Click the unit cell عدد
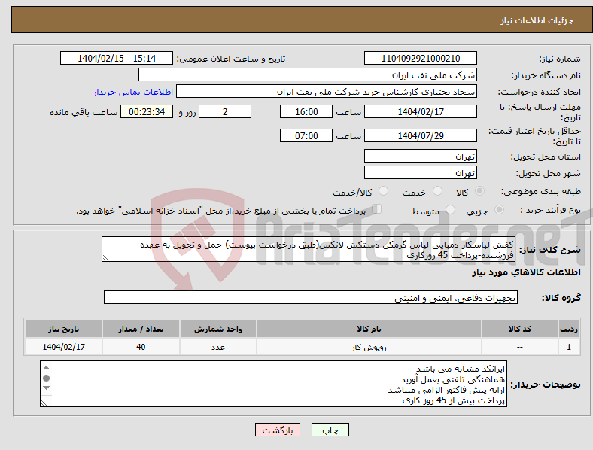Image resolution: width=593 pixels, height=450 pixels. coord(218,347)
